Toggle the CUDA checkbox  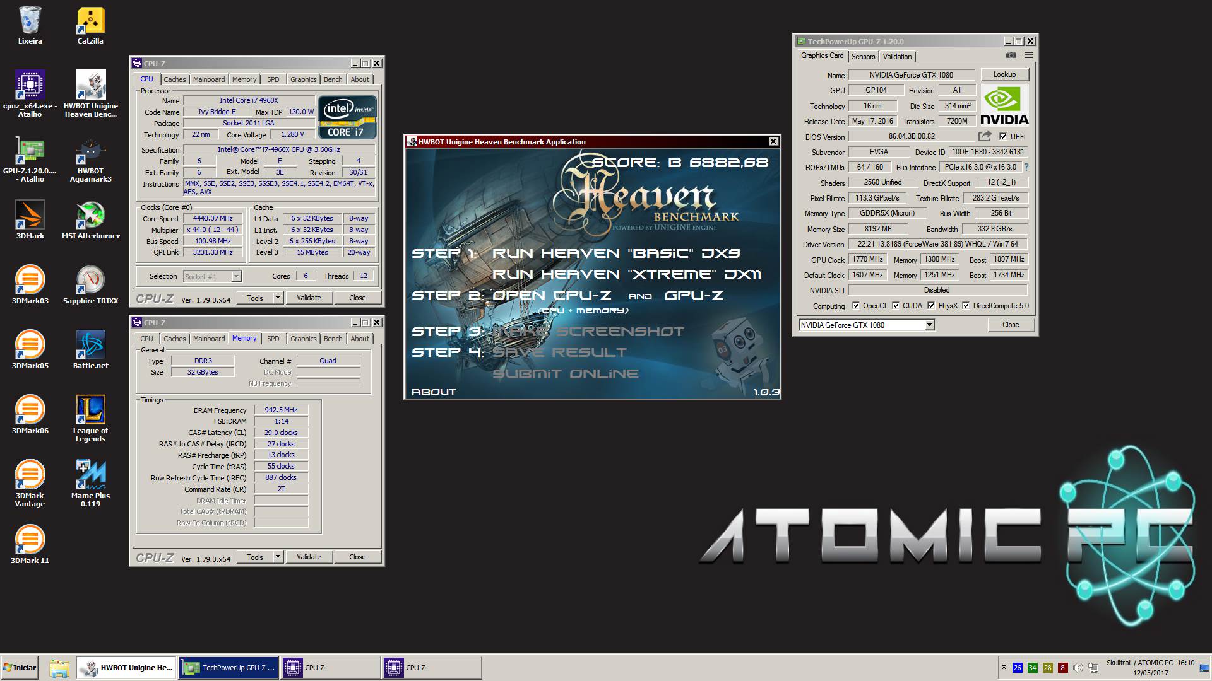(896, 306)
